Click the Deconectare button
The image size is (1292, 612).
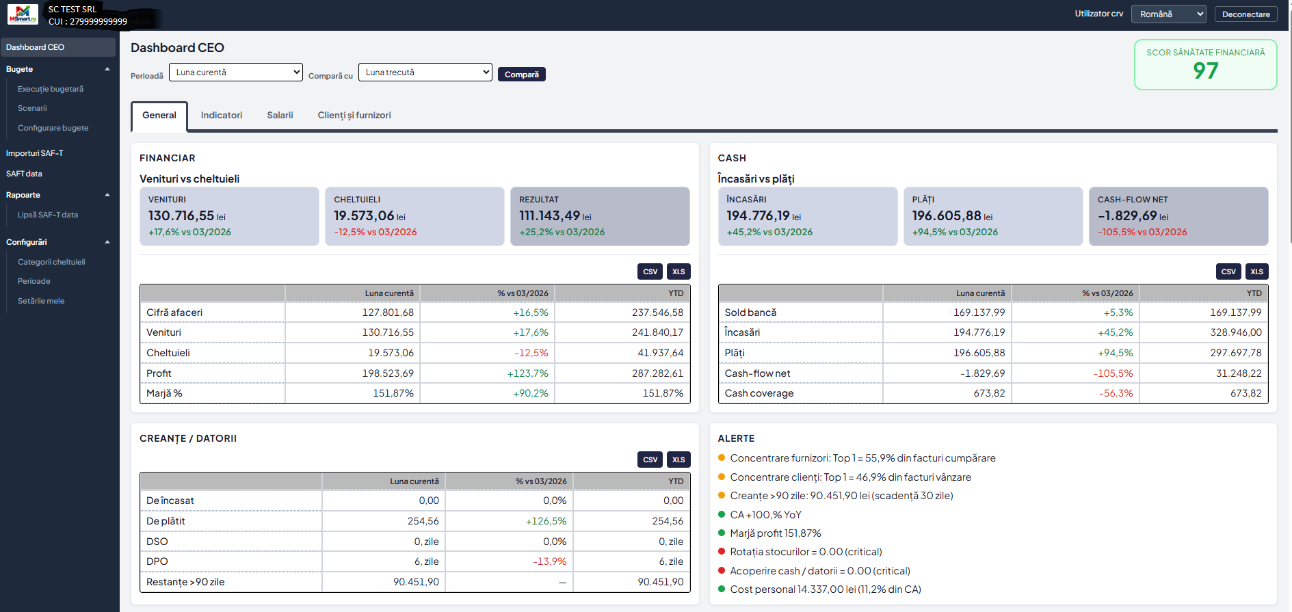(1246, 14)
